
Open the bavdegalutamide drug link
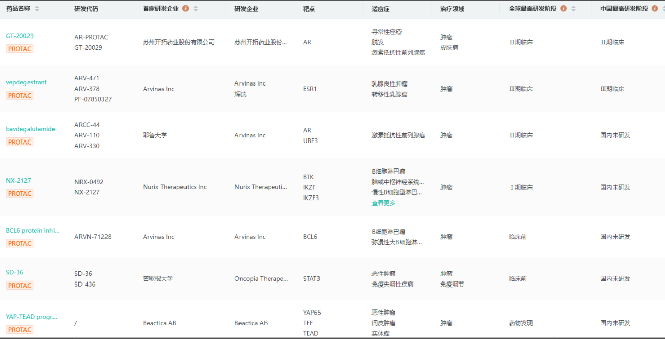coord(31,129)
